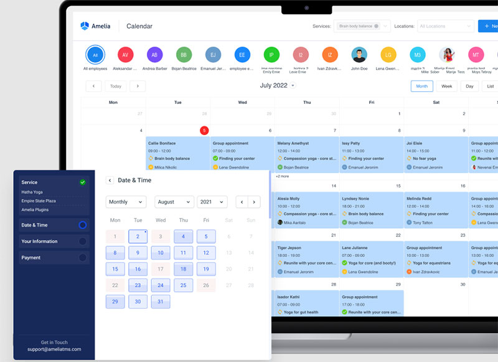The image size is (498, 362).
Task: Open the Service step in booking sidebar
Action: (x=54, y=182)
